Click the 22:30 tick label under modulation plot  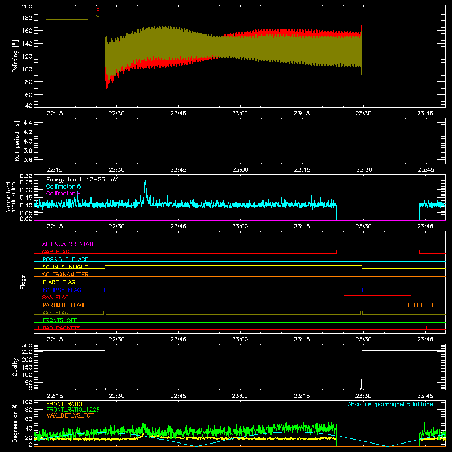tap(116, 227)
